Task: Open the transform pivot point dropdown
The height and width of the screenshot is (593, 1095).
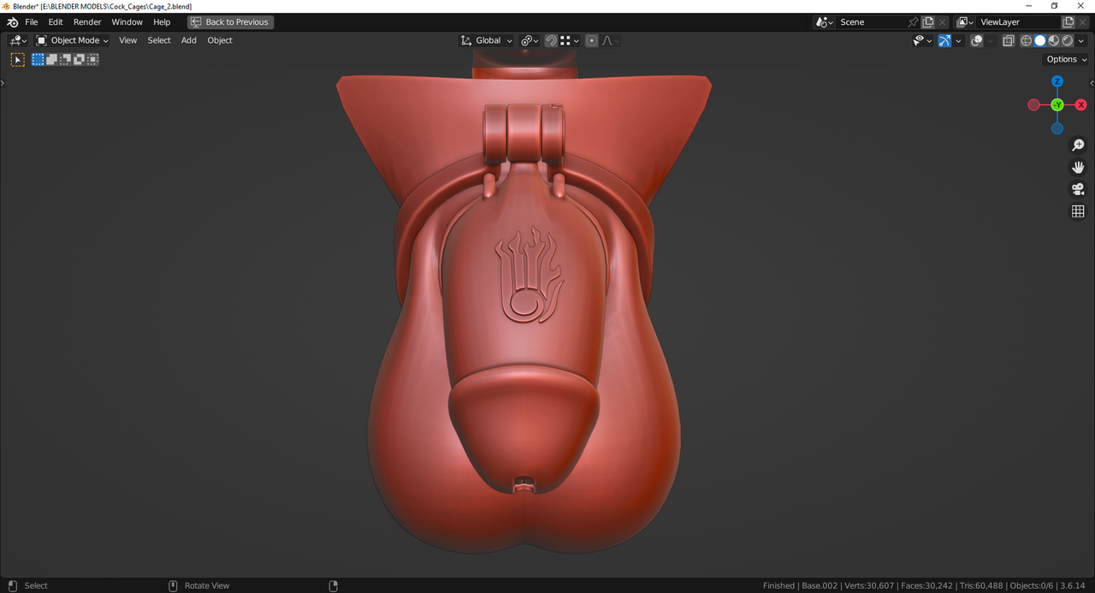Action: click(530, 40)
